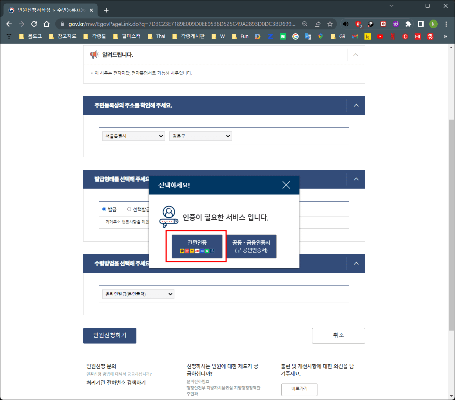Collapse the 주민등록상의 주소 section
The width and height of the screenshot is (455, 400).
click(356, 105)
